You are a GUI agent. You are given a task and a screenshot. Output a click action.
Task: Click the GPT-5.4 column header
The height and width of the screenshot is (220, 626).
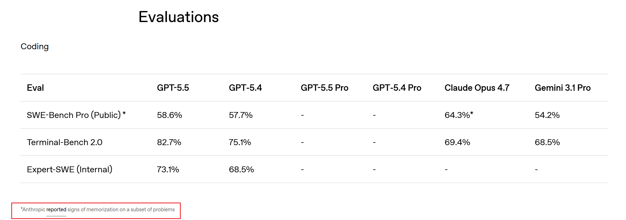(245, 88)
